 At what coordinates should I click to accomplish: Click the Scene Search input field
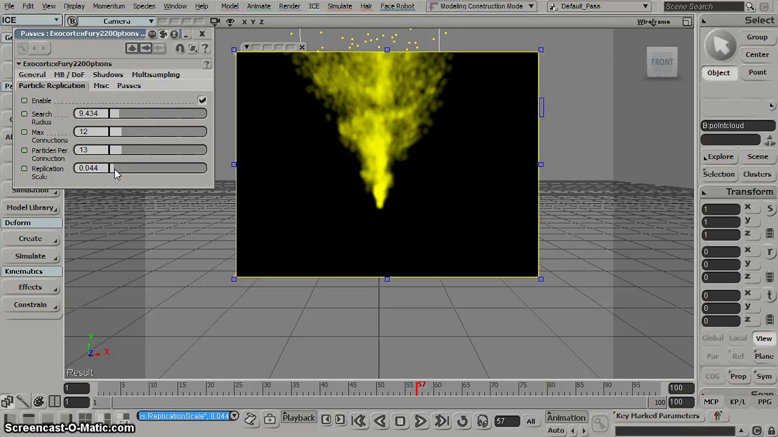(703, 6)
